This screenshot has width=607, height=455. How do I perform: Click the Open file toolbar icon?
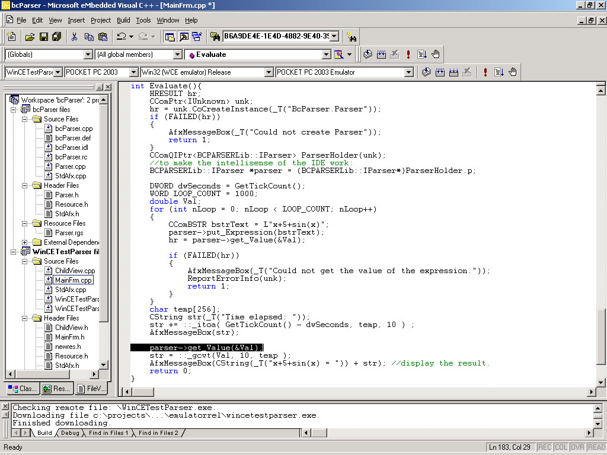coord(30,37)
